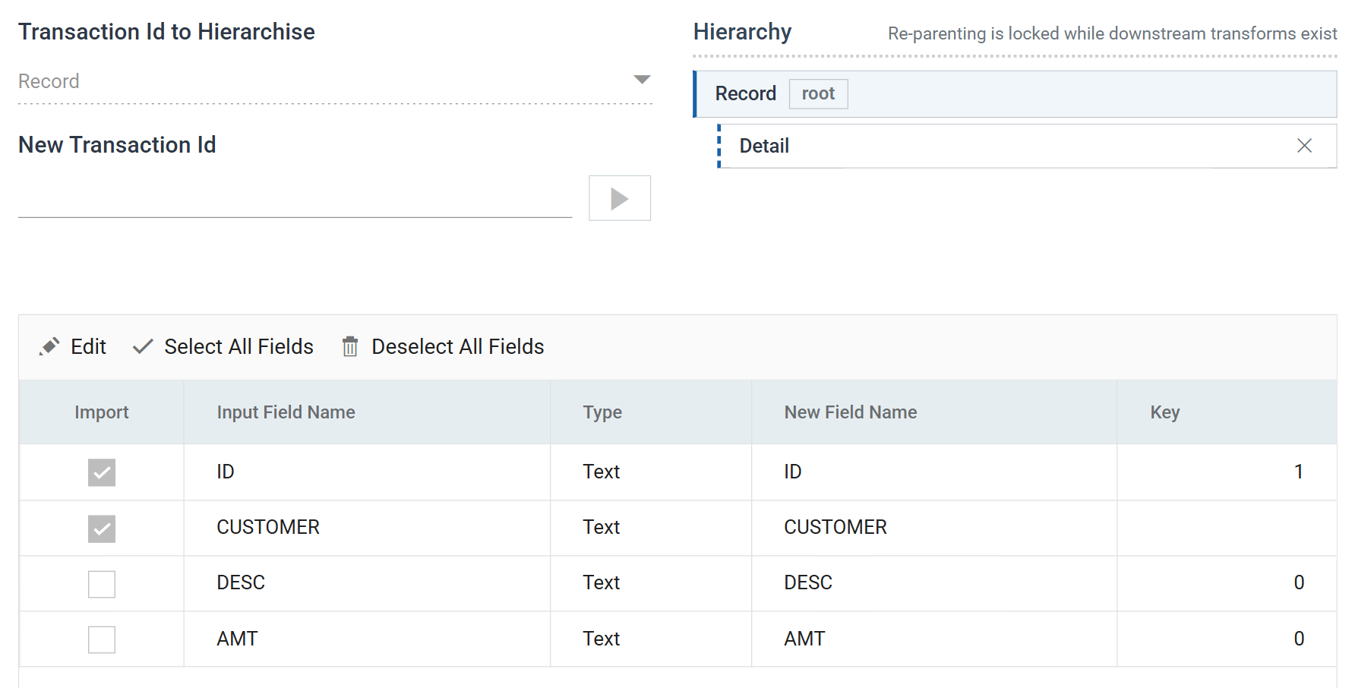The width and height of the screenshot is (1355, 688).
Task: Click the re-parenting locked notice text
Action: pyautogui.click(x=1112, y=34)
